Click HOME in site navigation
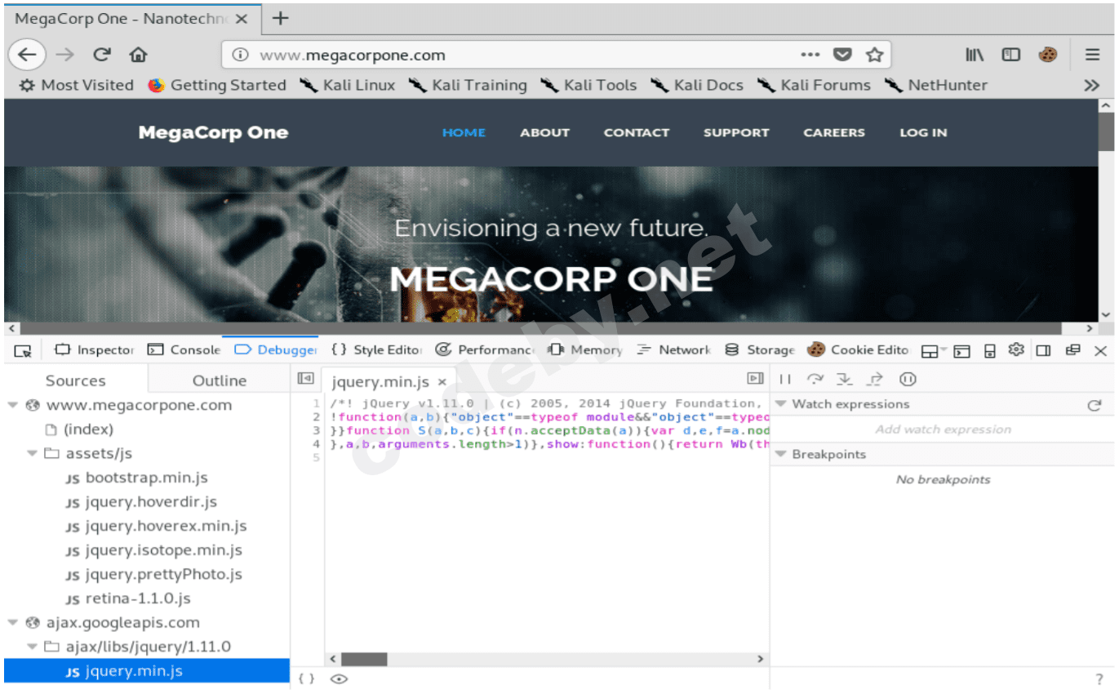The width and height of the screenshot is (1119, 694). click(x=464, y=132)
